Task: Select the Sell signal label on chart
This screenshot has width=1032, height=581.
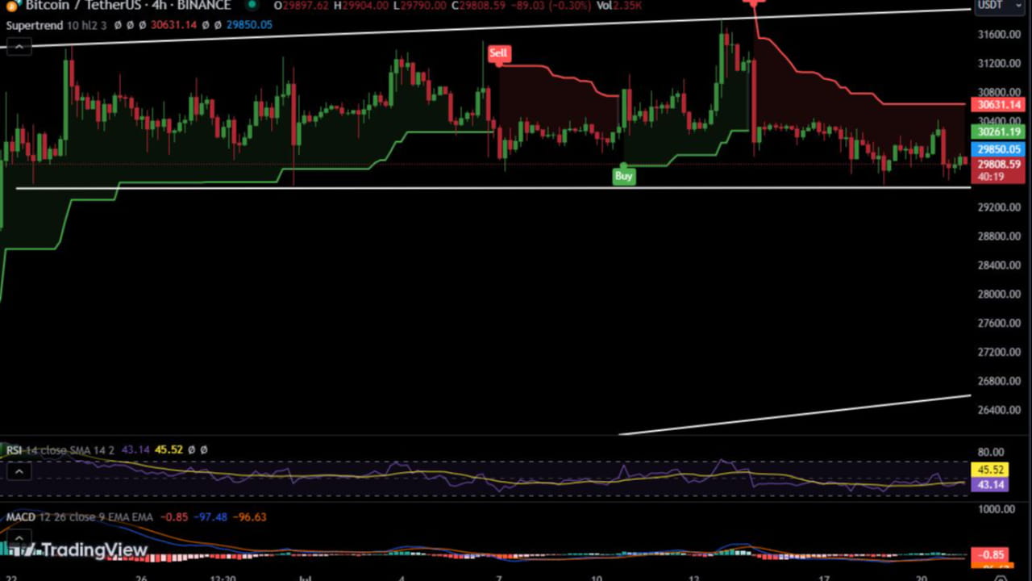Action: tap(498, 52)
